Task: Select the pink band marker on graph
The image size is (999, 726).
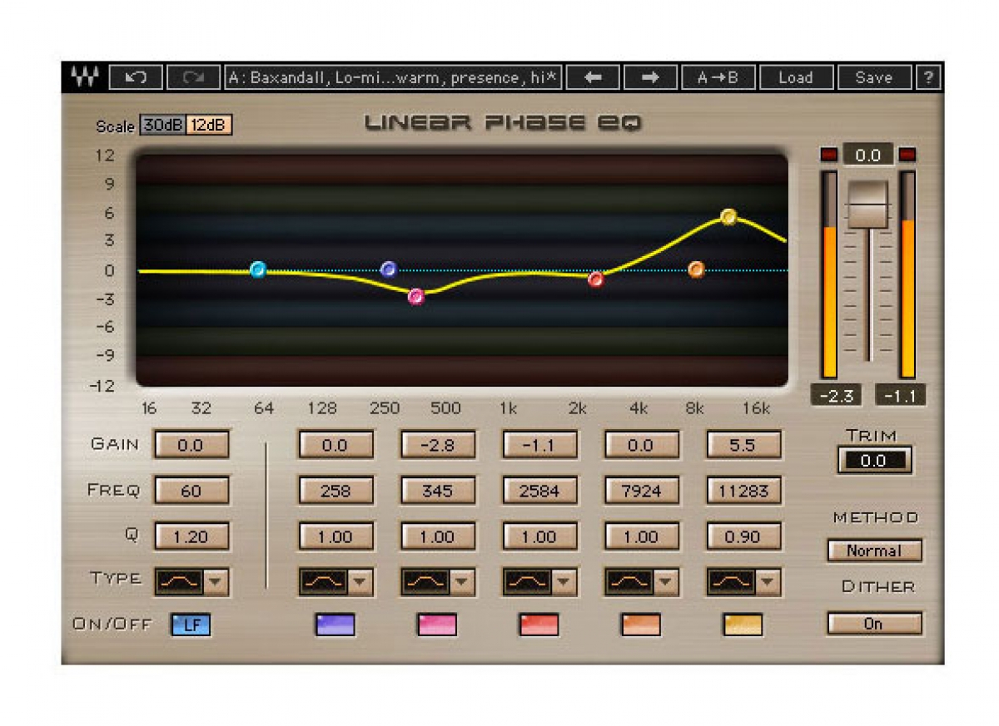Action: coord(416,297)
